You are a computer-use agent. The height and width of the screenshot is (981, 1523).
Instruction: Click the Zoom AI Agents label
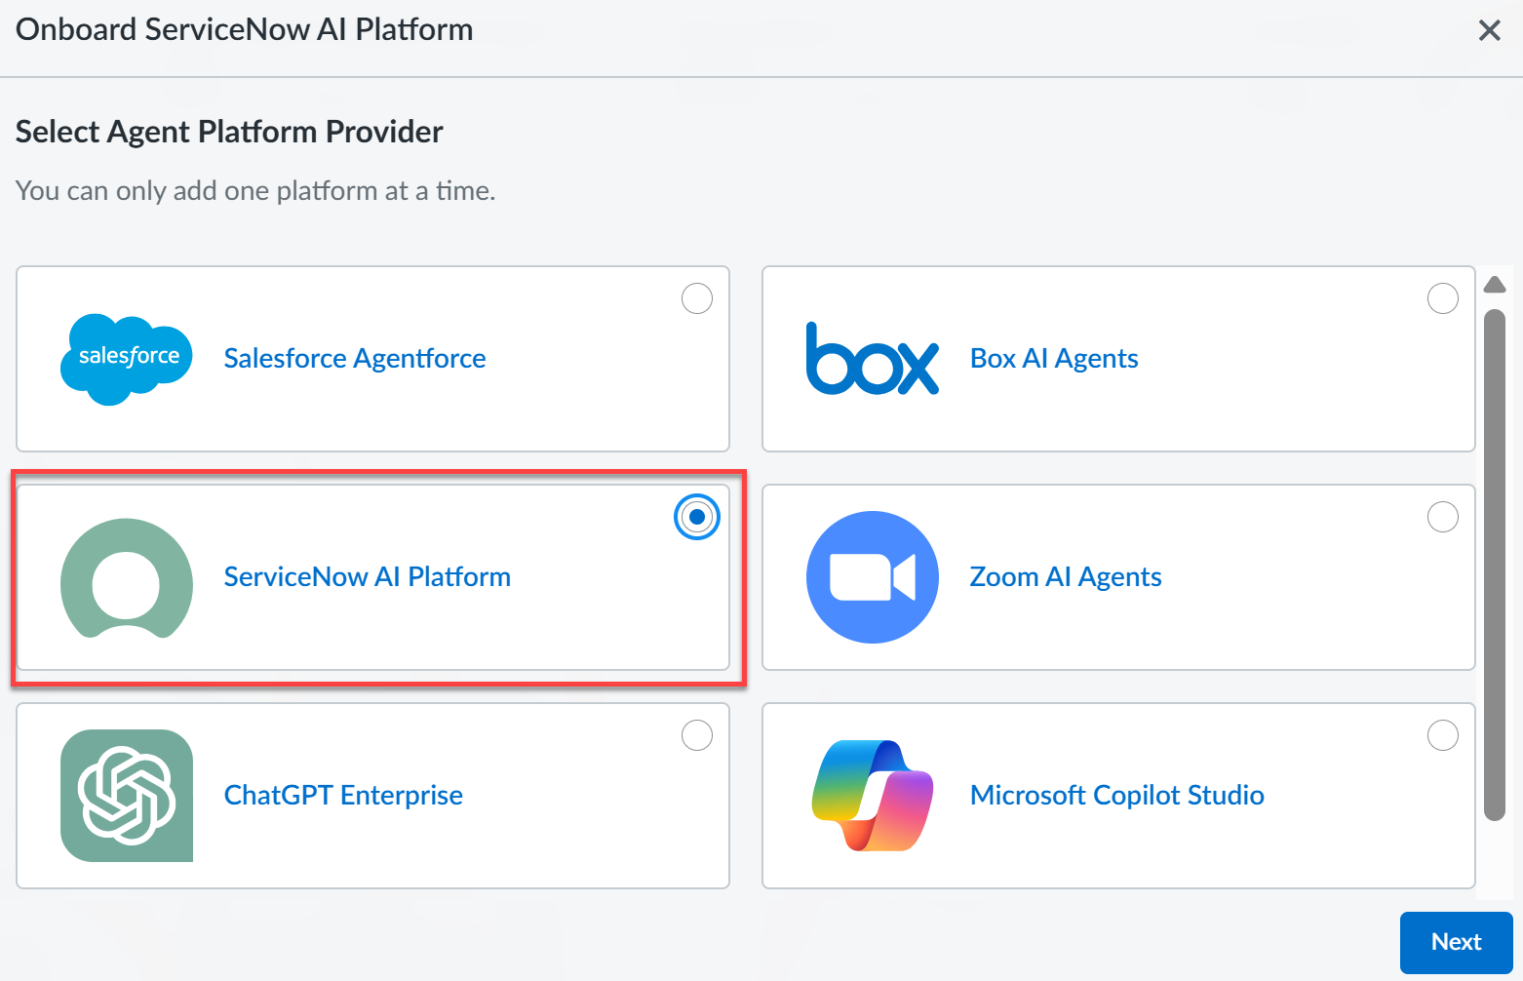point(1066,577)
